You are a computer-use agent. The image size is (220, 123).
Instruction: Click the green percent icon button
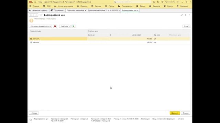73,26
